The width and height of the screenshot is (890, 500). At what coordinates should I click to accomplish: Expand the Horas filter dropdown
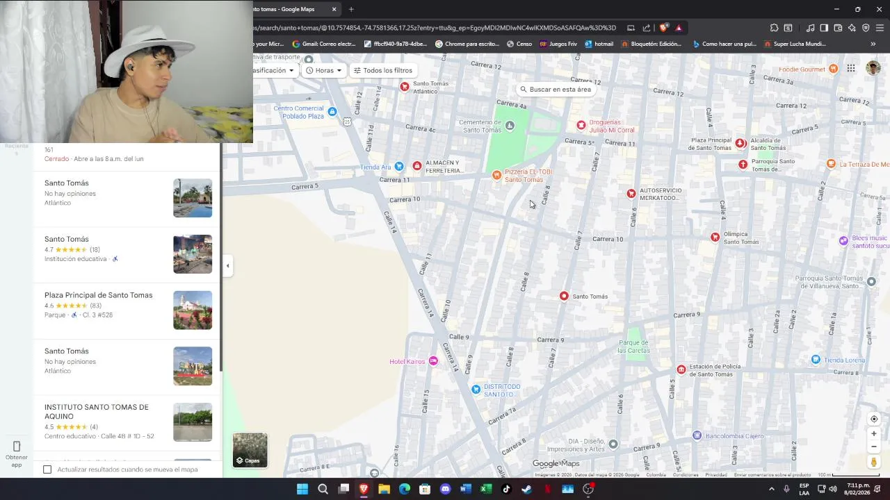pyautogui.click(x=325, y=70)
